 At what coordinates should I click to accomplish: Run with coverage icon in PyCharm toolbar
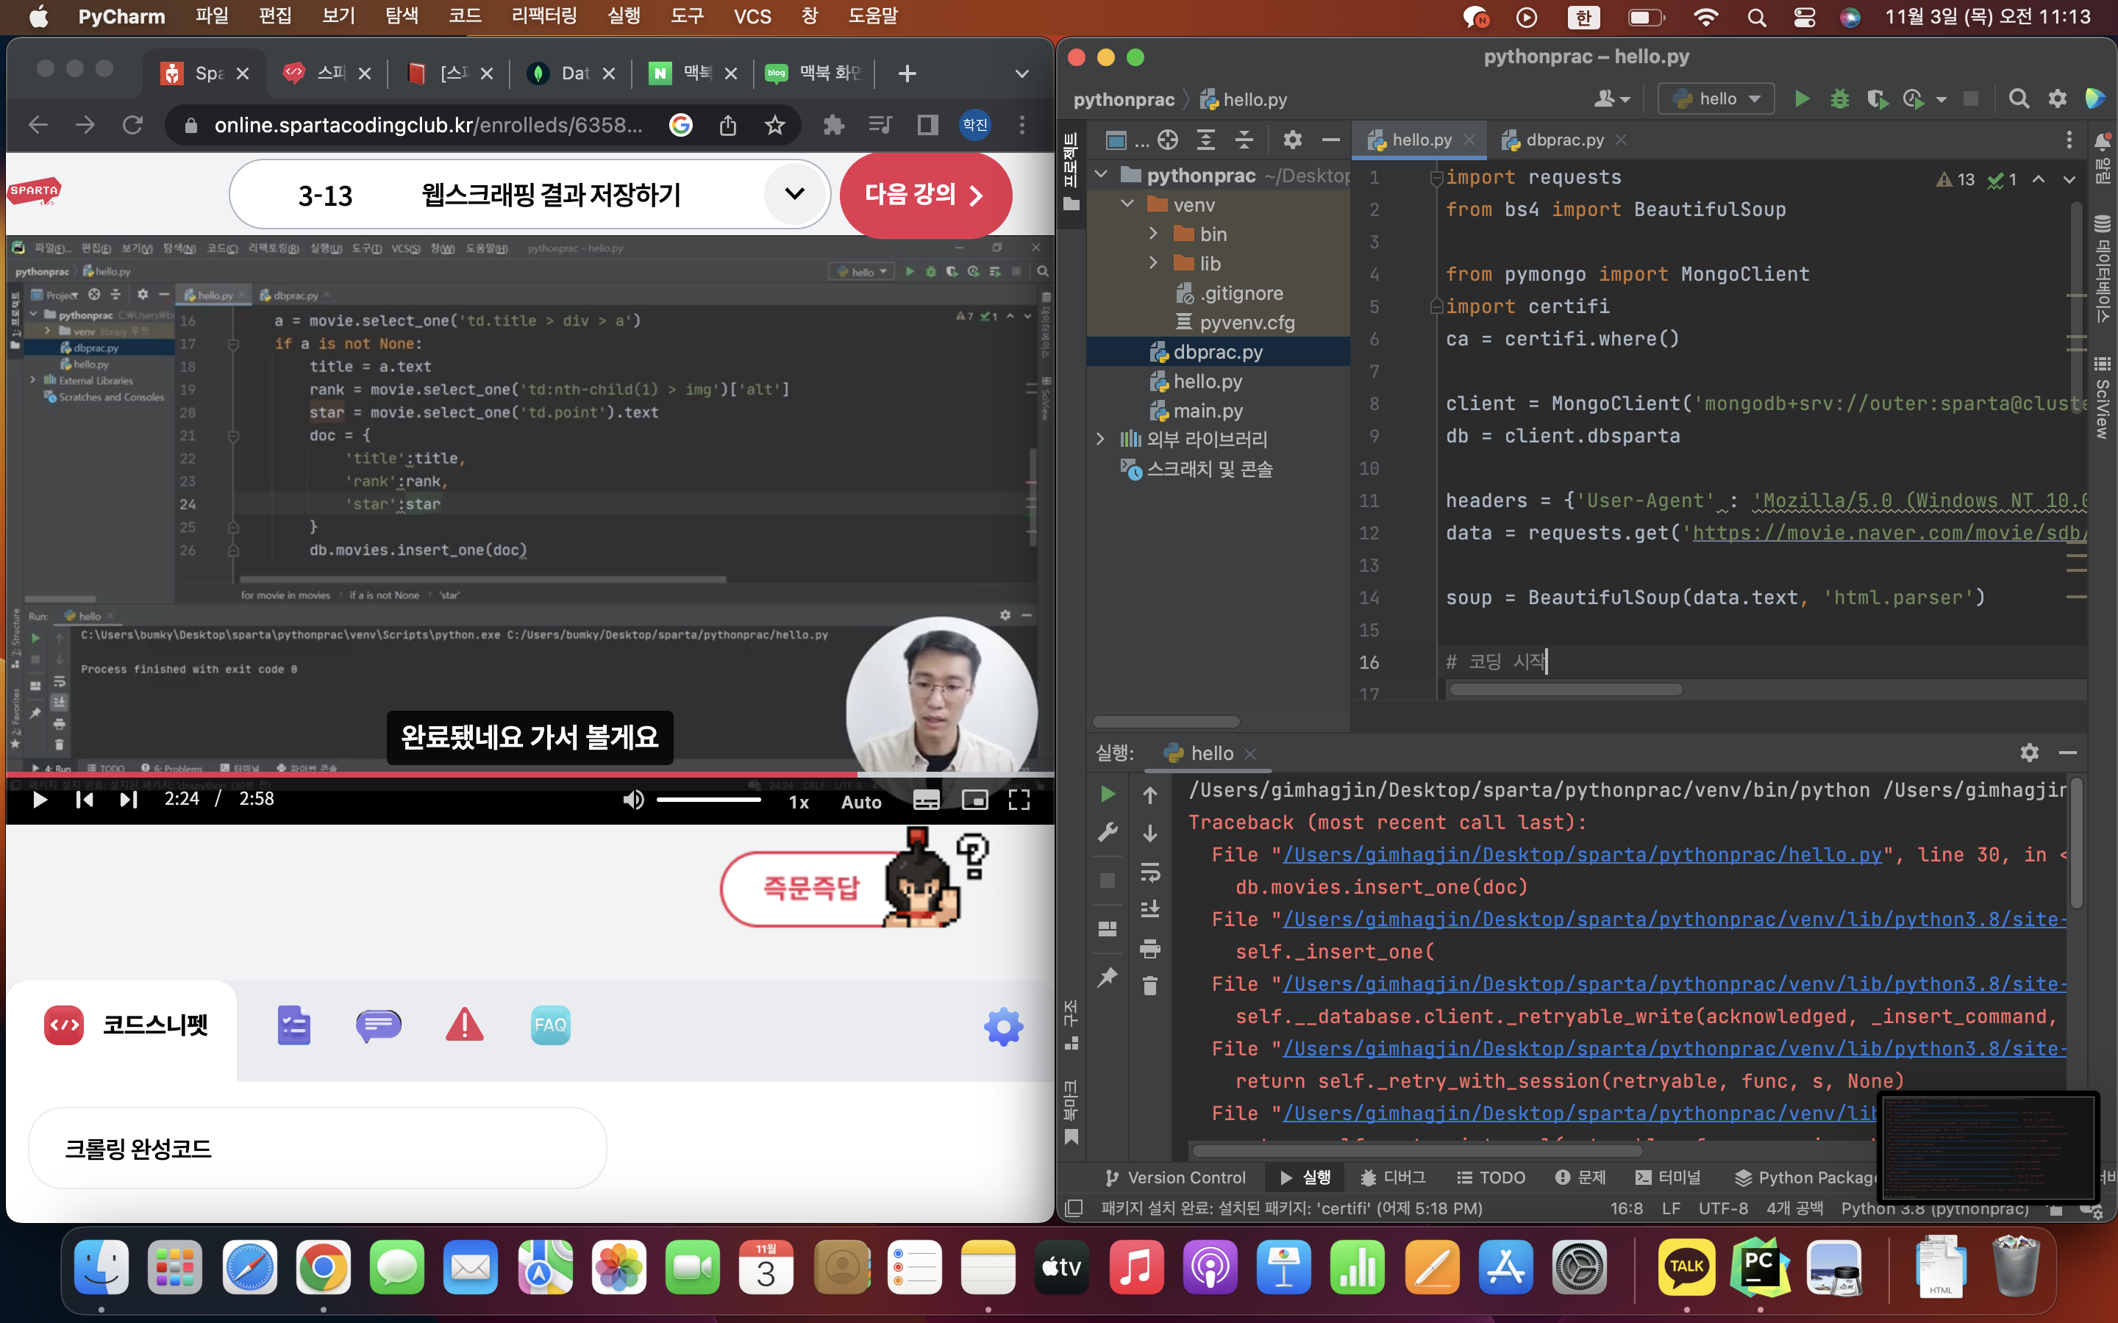point(1877,99)
